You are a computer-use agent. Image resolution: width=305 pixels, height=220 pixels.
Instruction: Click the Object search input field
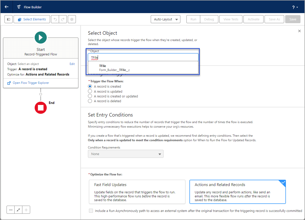tap(143, 57)
